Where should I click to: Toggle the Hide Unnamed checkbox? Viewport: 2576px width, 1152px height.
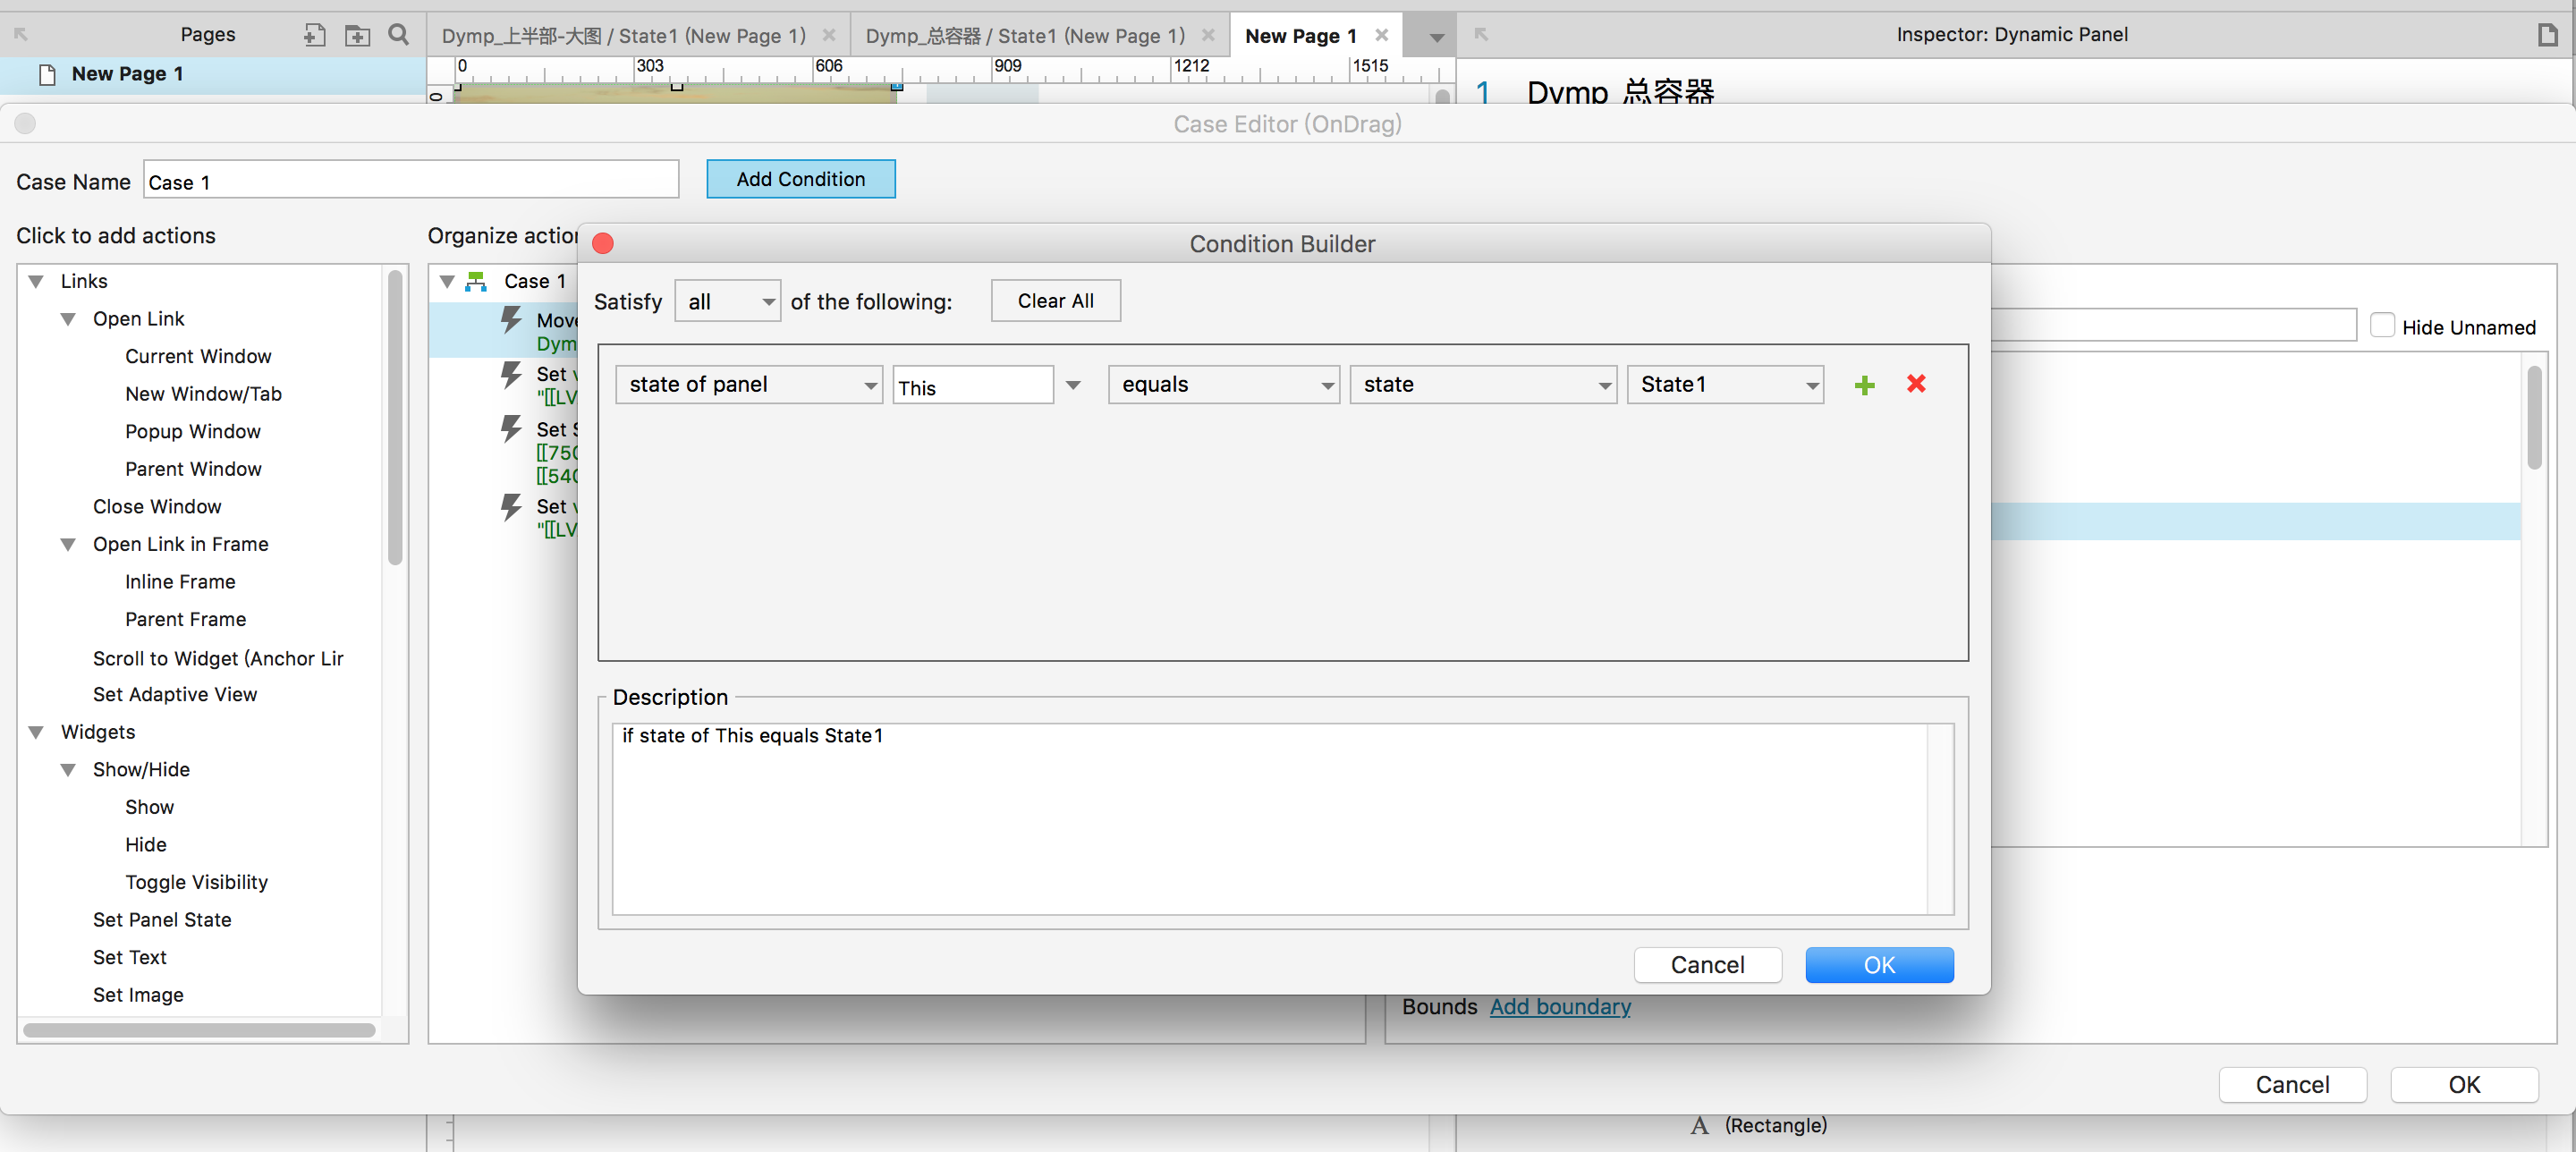pyautogui.click(x=2382, y=326)
